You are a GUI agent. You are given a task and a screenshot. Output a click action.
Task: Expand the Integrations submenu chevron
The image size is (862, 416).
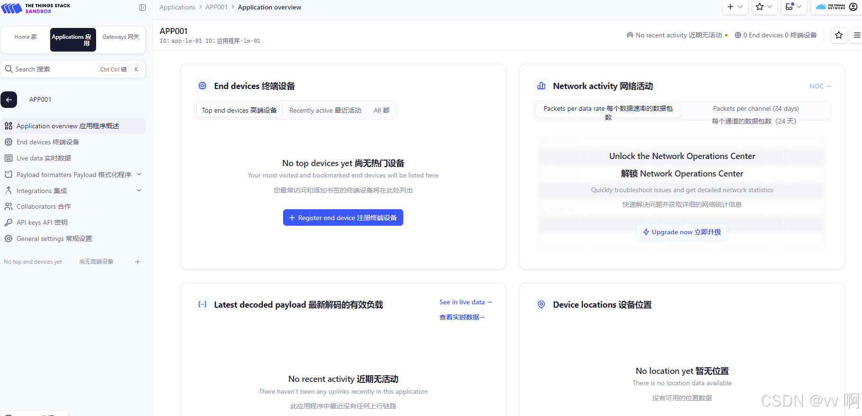[139, 190]
